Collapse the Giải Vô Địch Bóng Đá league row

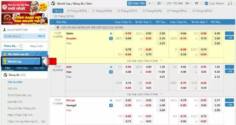tap(53, 27)
